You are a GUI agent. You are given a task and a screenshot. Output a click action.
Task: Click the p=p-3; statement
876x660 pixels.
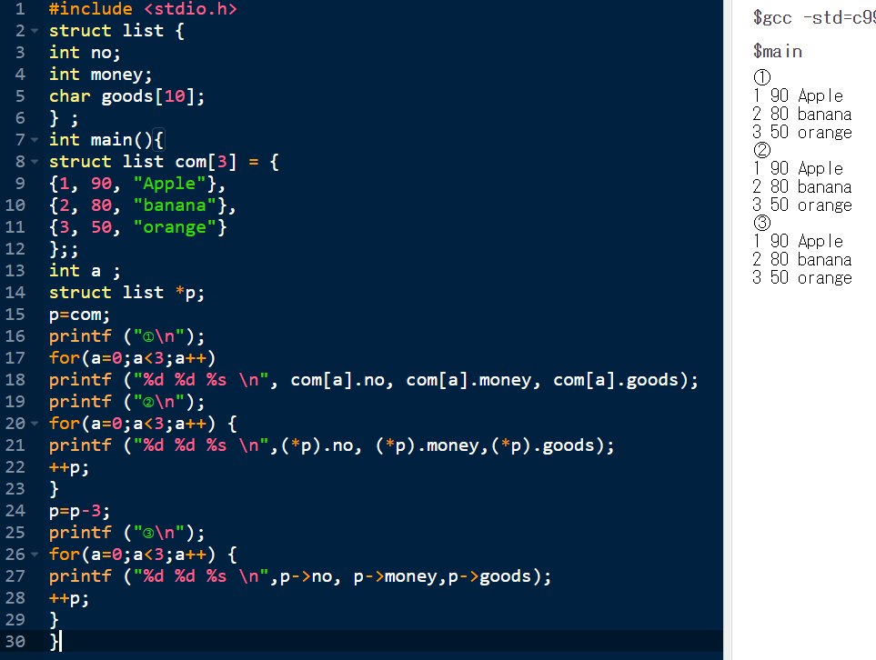(x=79, y=511)
